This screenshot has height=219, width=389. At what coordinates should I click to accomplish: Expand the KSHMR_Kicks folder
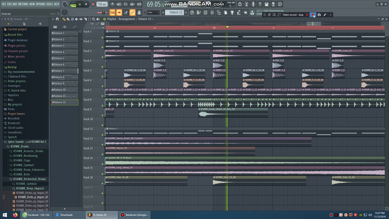(x=22, y=174)
